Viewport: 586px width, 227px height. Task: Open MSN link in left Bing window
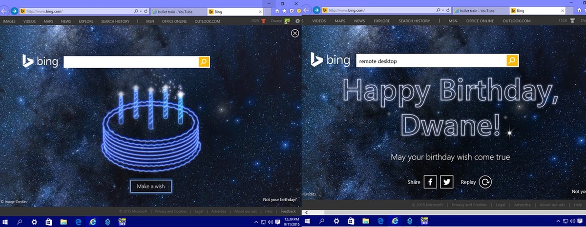[151, 21]
